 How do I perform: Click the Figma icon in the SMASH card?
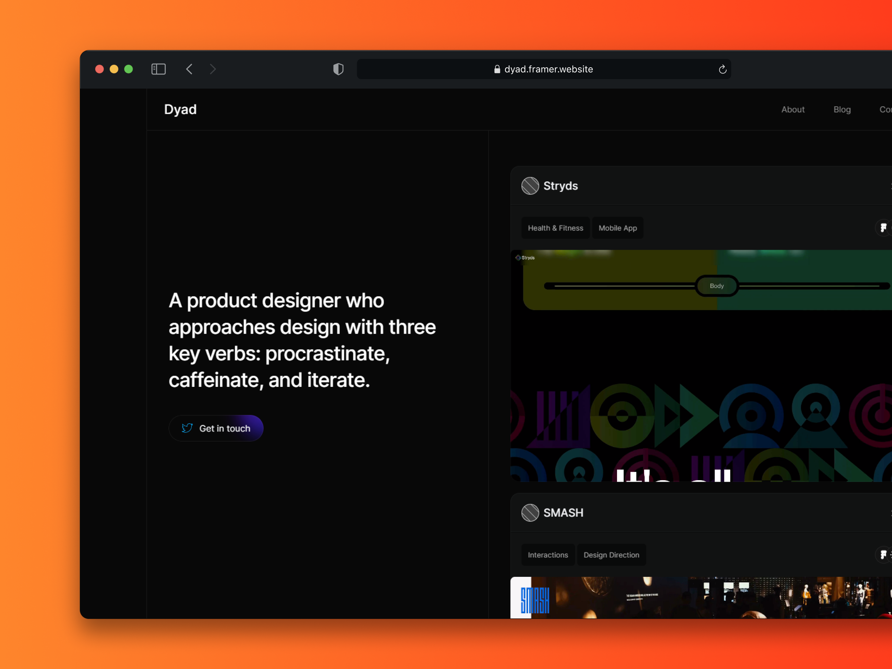[883, 555]
